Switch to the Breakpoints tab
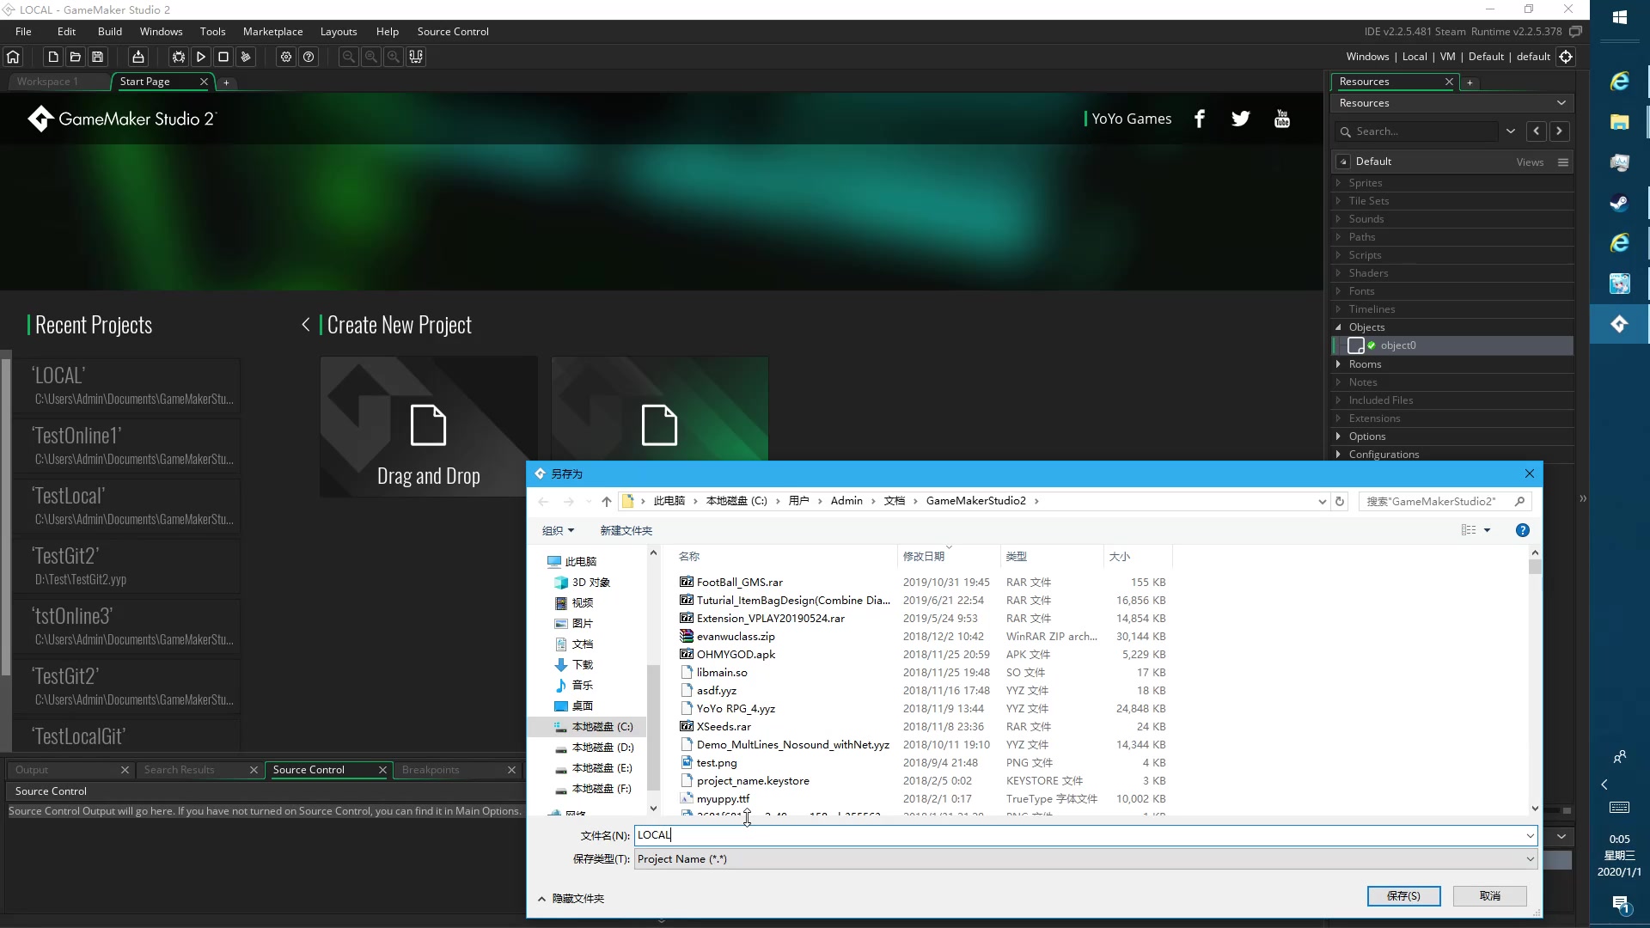The width and height of the screenshot is (1650, 928). [431, 770]
